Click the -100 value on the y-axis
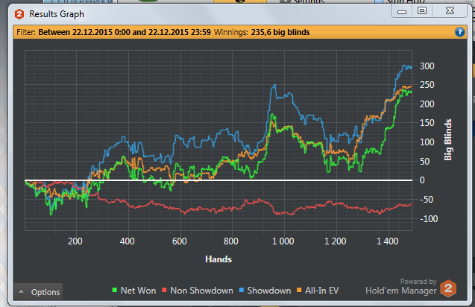Image resolution: width=475 pixels, height=307 pixels. point(429,218)
